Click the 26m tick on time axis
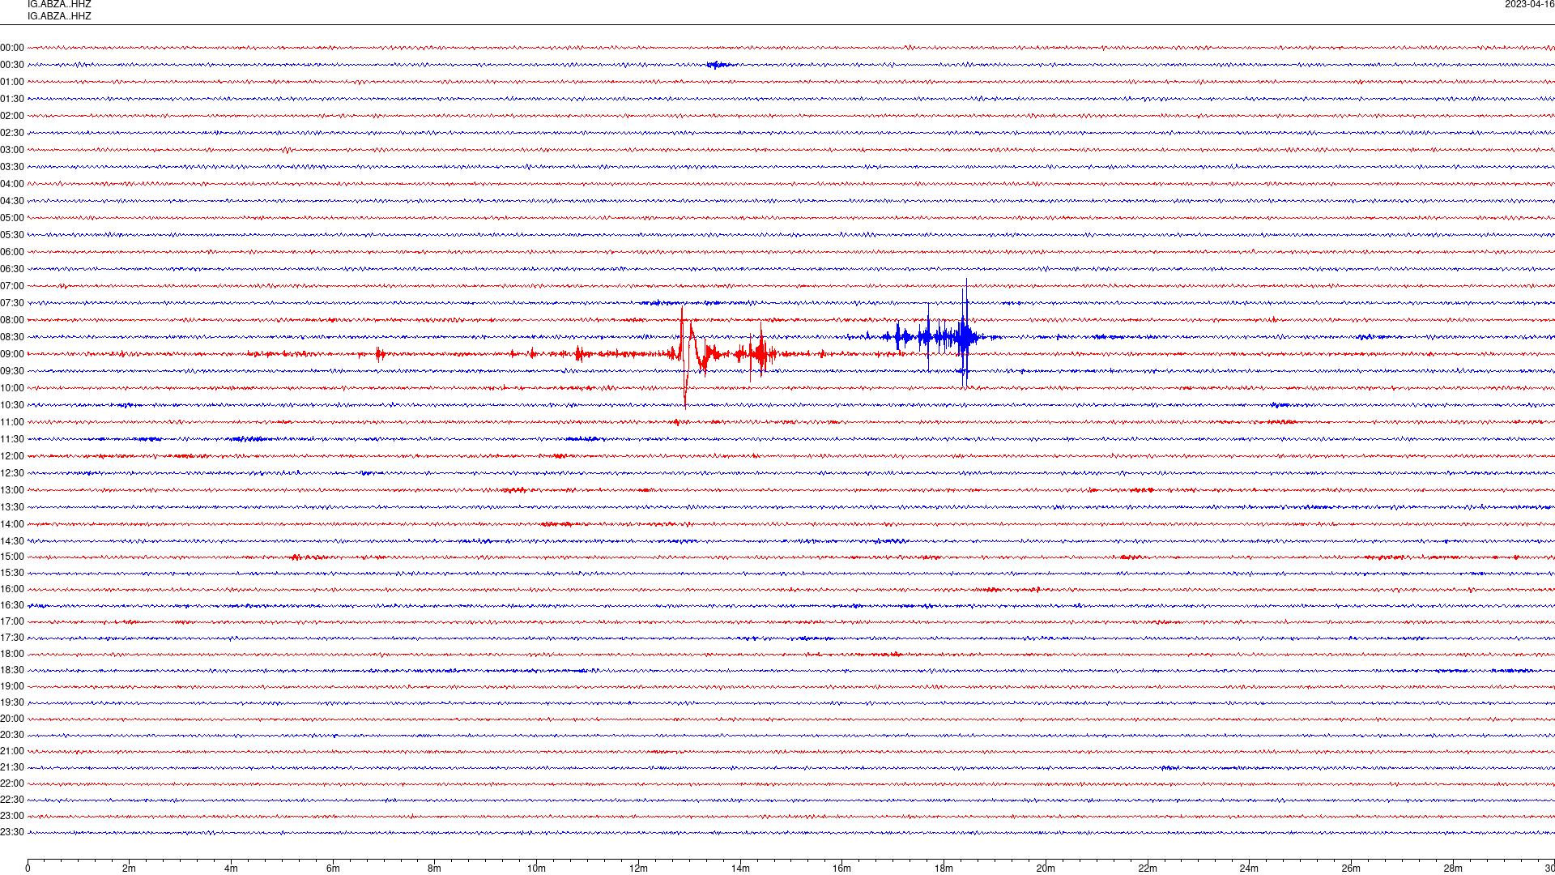1555x875 pixels. 1351,868
